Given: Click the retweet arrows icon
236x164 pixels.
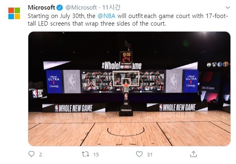Looking at the screenshot, I should [85, 154].
